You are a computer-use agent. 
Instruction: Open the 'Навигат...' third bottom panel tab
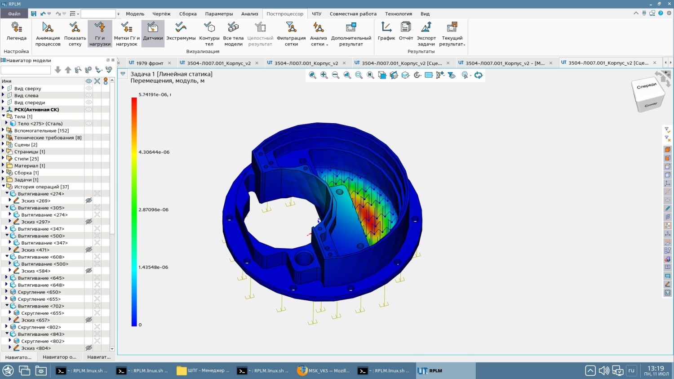99,357
